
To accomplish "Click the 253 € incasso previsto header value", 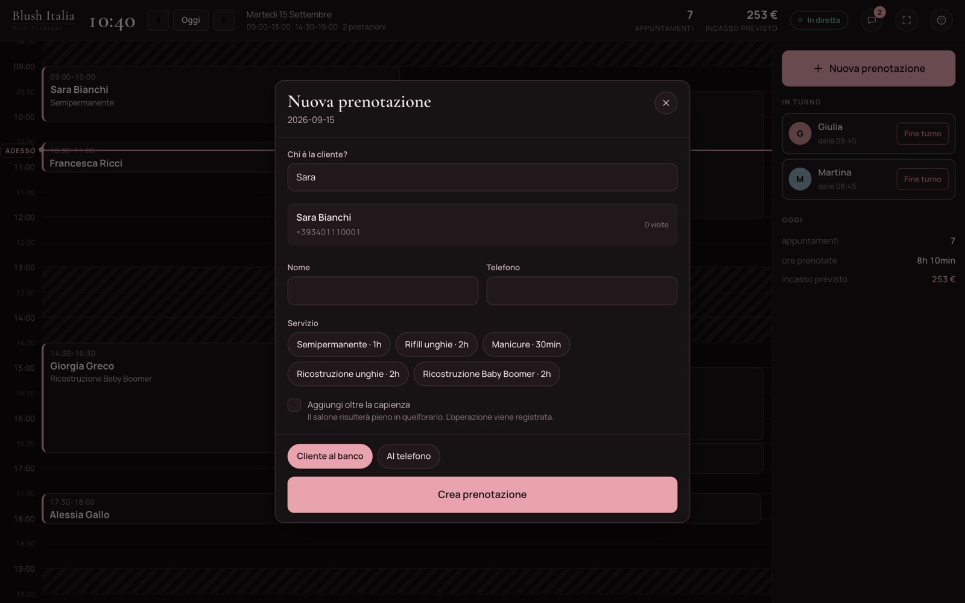I will tap(762, 14).
